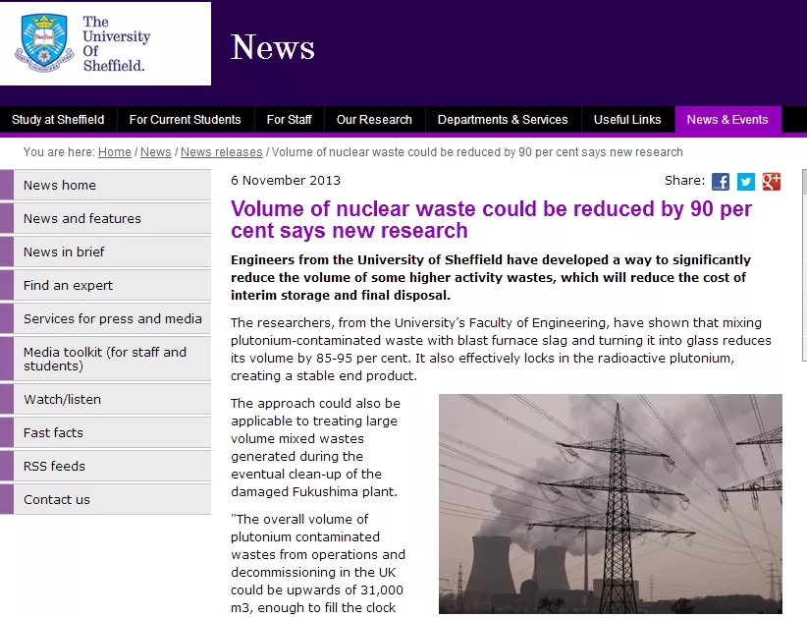Open Departments & Services menu
807x618 pixels.
503,120
